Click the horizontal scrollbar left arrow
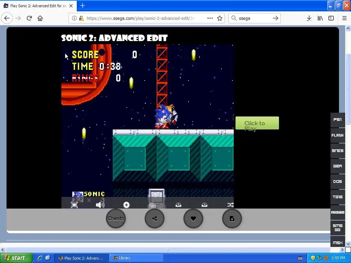This screenshot has height=263, width=351. pos(2,250)
